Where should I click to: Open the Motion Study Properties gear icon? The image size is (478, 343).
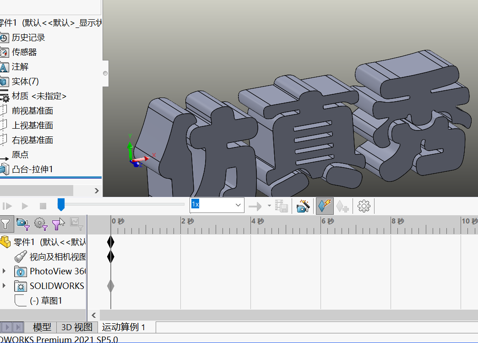click(364, 206)
